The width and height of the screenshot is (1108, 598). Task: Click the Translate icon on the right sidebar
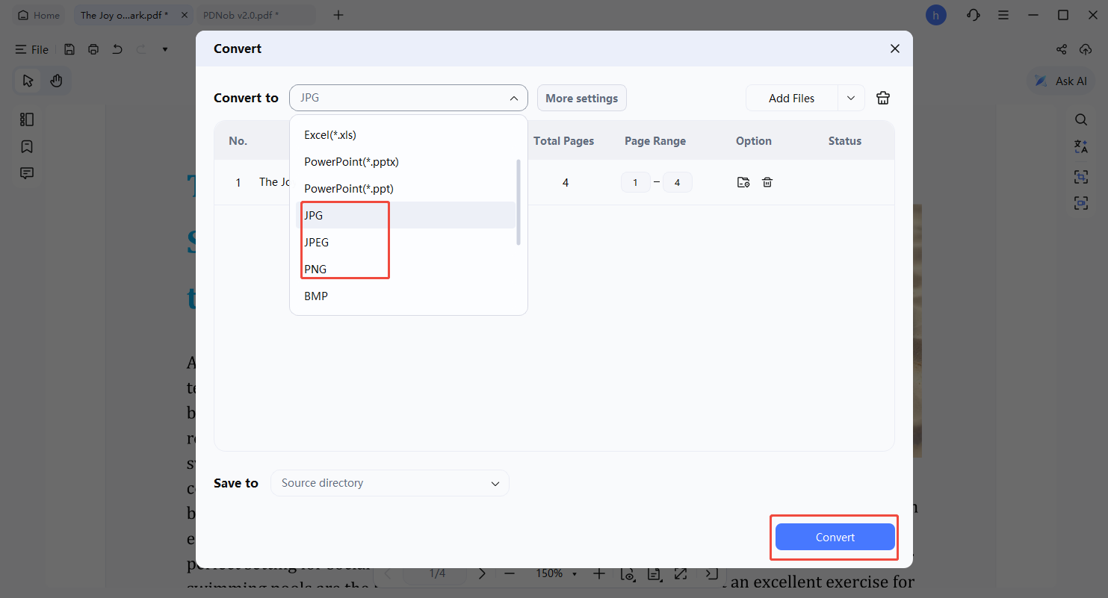tap(1081, 146)
